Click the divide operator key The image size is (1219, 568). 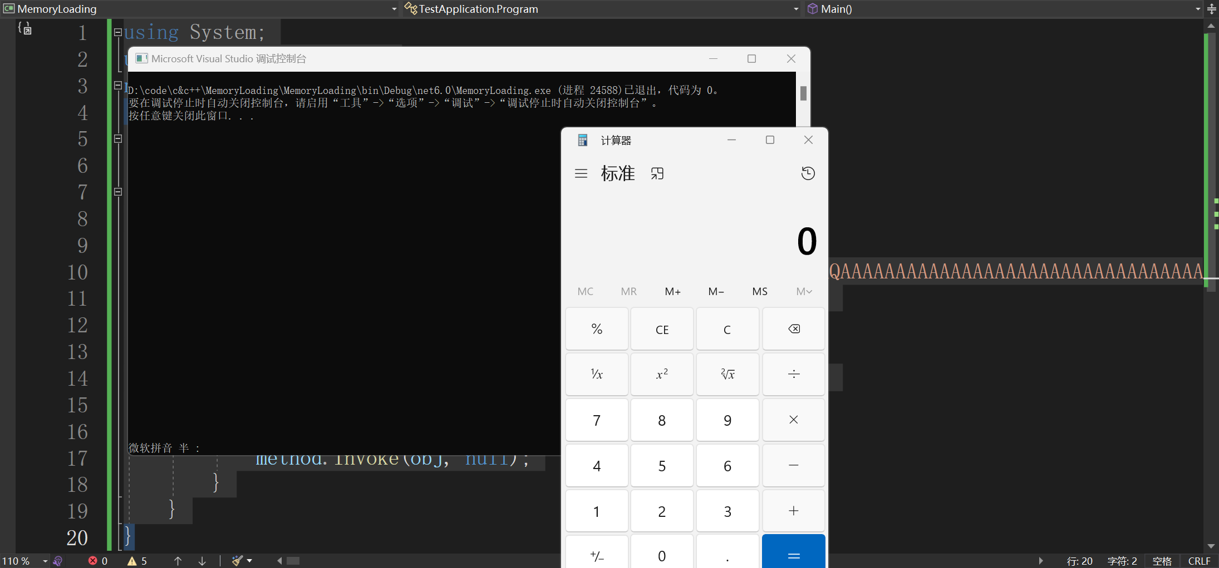[794, 375]
